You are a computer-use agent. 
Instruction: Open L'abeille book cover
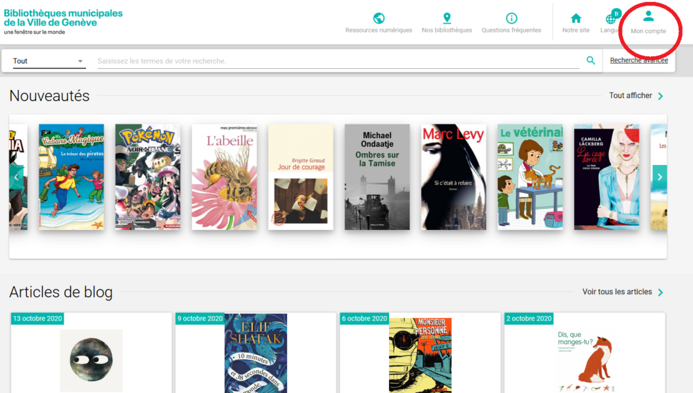(x=225, y=177)
